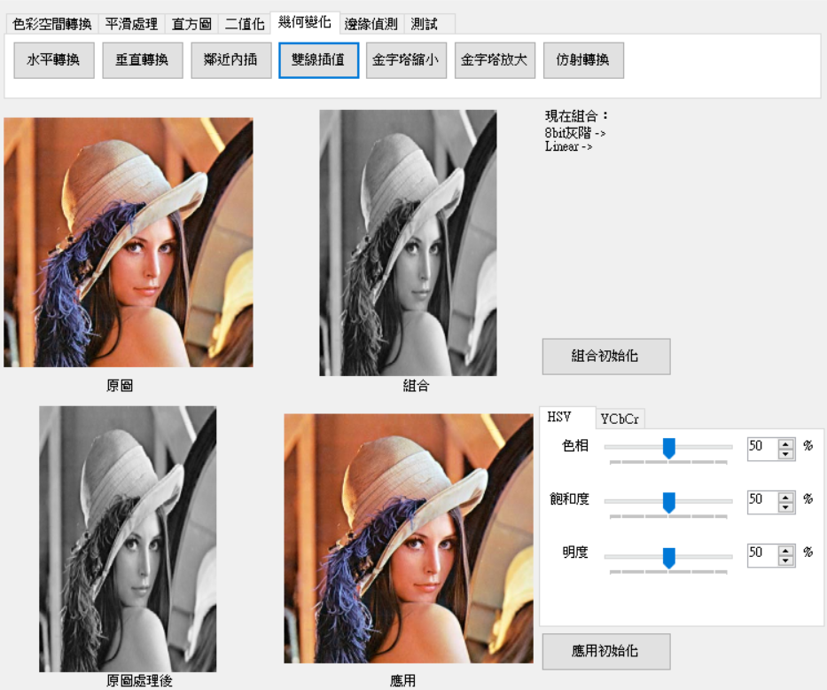Image resolution: width=827 pixels, height=690 pixels.
Task: Select the 直方圖 tab
Action: pyautogui.click(x=191, y=24)
